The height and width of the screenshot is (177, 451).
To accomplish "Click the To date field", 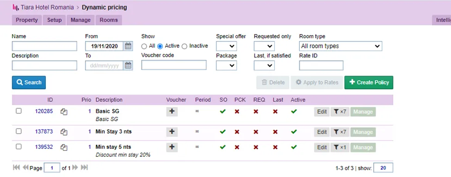I will pyautogui.click(x=105, y=65).
